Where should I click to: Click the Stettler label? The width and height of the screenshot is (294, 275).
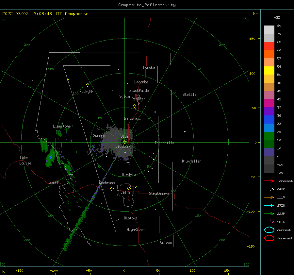tap(190, 95)
